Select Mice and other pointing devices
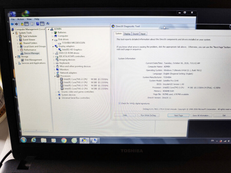The height and width of the screenshot is (173, 231). point(75,66)
